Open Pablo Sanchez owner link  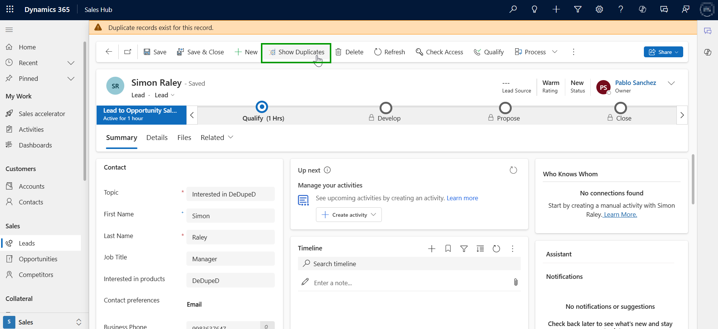click(x=635, y=83)
